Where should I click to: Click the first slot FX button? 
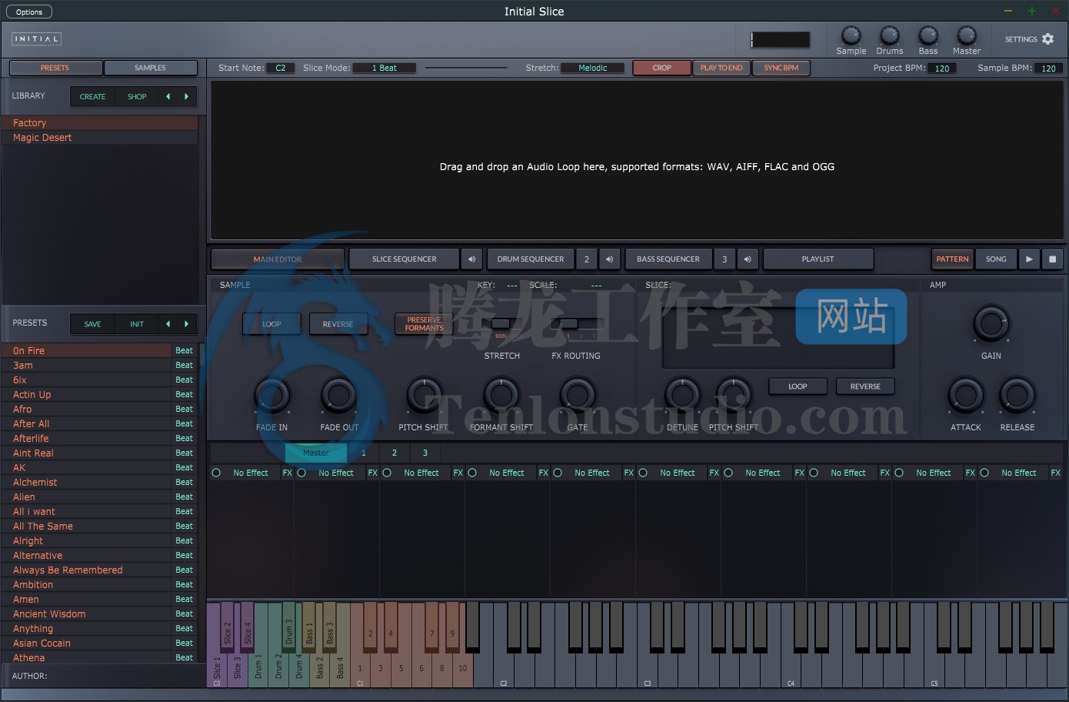(288, 473)
